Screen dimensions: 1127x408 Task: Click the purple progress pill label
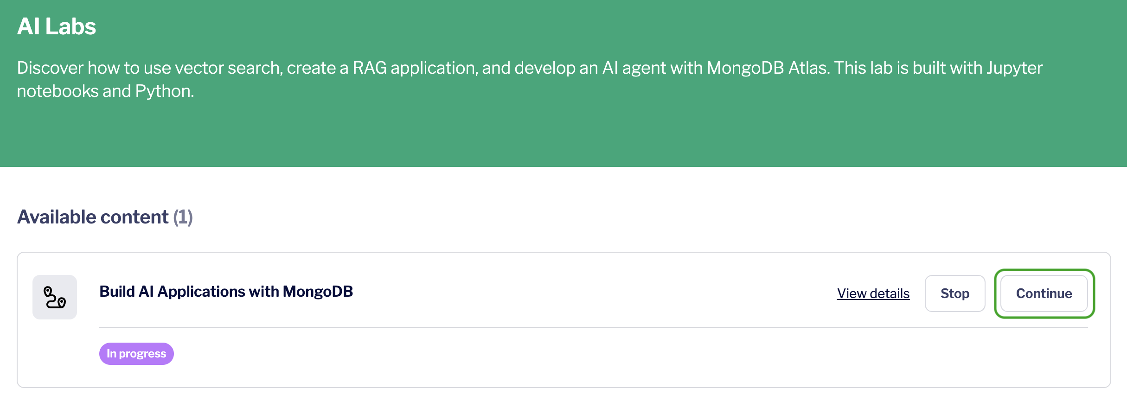[136, 354]
